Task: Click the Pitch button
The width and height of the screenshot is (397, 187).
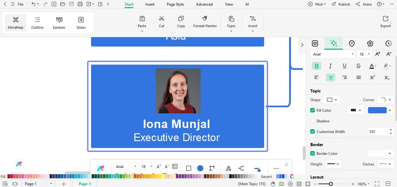Action: (317, 4)
